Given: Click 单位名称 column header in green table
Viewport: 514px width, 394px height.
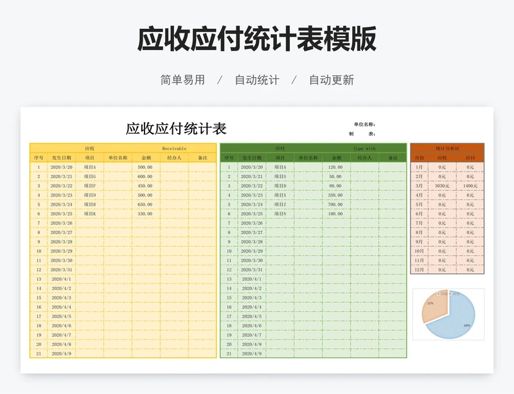Looking at the screenshot, I should pyautogui.click(x=308, y=158).
